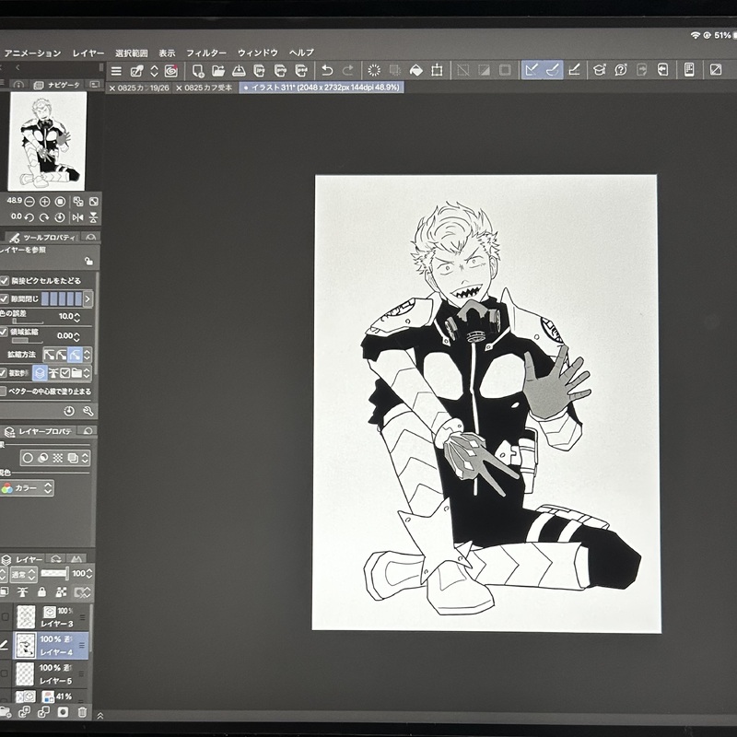Adjust the 色の誤差 slider
The image size is (737, 737).
pyautogui.click(x=29, y=322)
